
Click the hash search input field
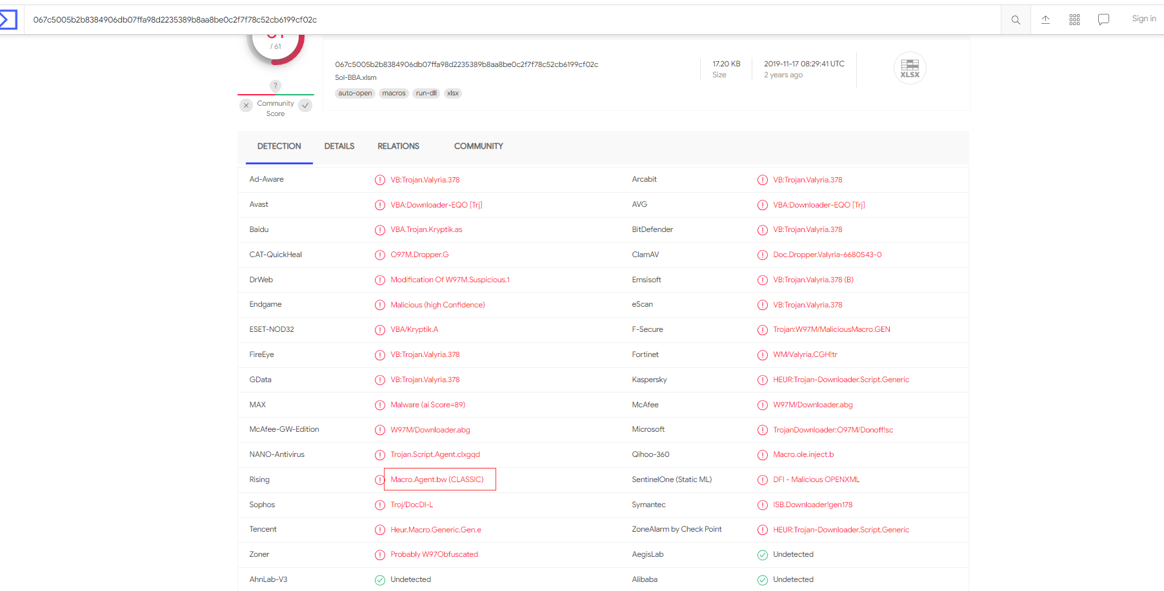(x=513, y=20)
